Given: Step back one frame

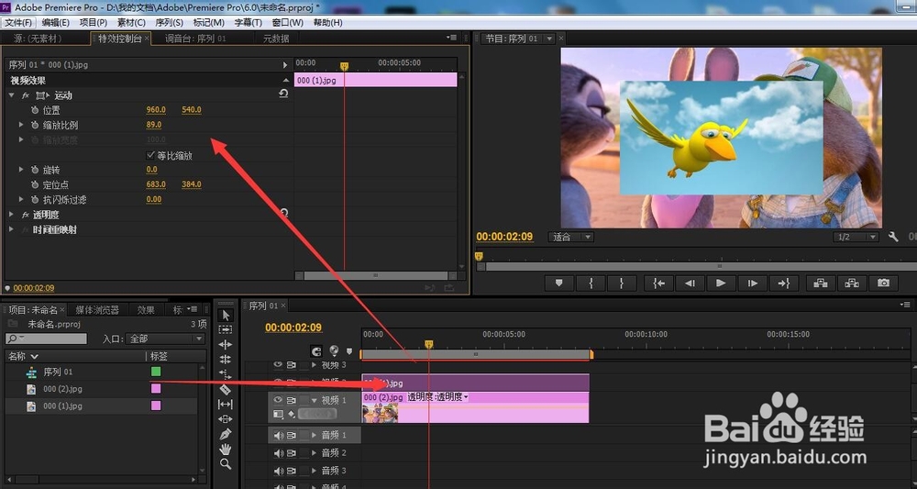Looking at the screenshot, I should [691, 283].
